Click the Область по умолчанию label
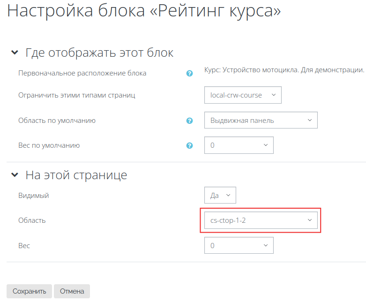Screen dimensions: 366x303 coord(57,121)
